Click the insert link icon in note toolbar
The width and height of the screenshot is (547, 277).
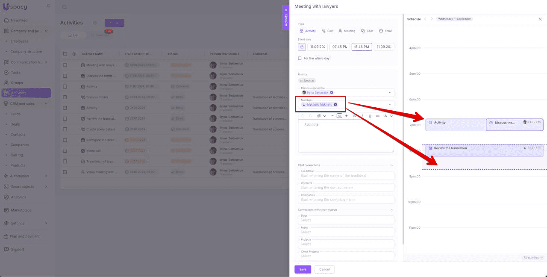(x=377, y=116)
